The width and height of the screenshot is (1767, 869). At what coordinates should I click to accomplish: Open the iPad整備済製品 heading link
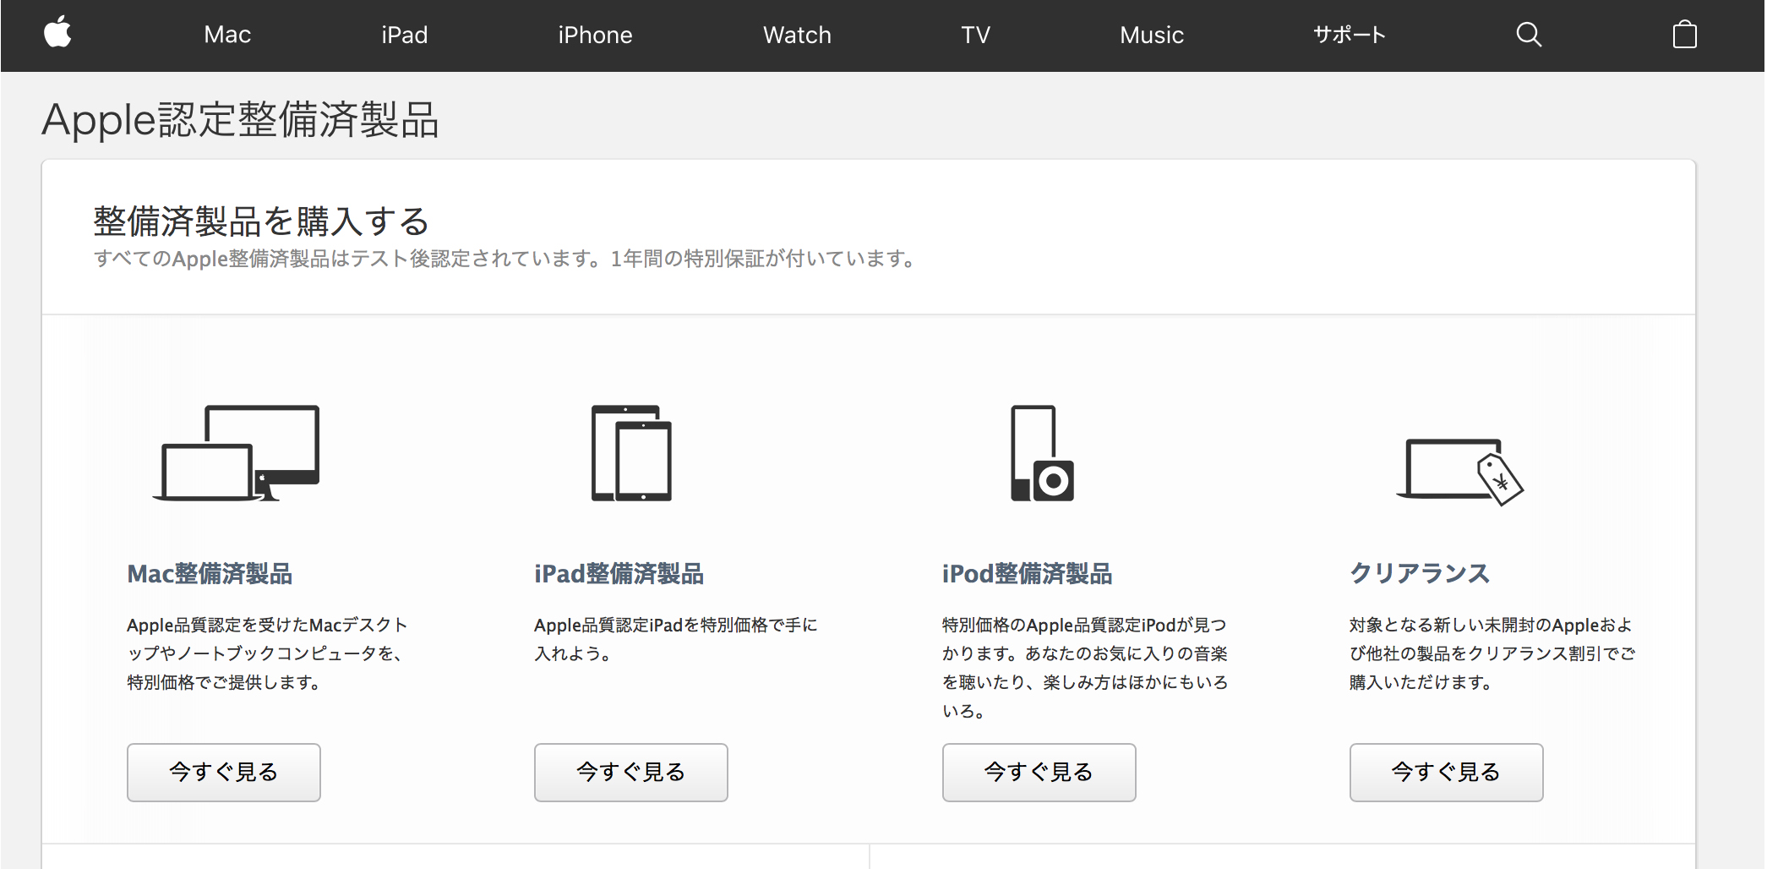pos(619,574)
